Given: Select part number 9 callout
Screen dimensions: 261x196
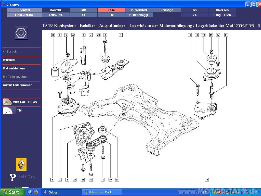Looking at the screenshot, I should point(84,35).
